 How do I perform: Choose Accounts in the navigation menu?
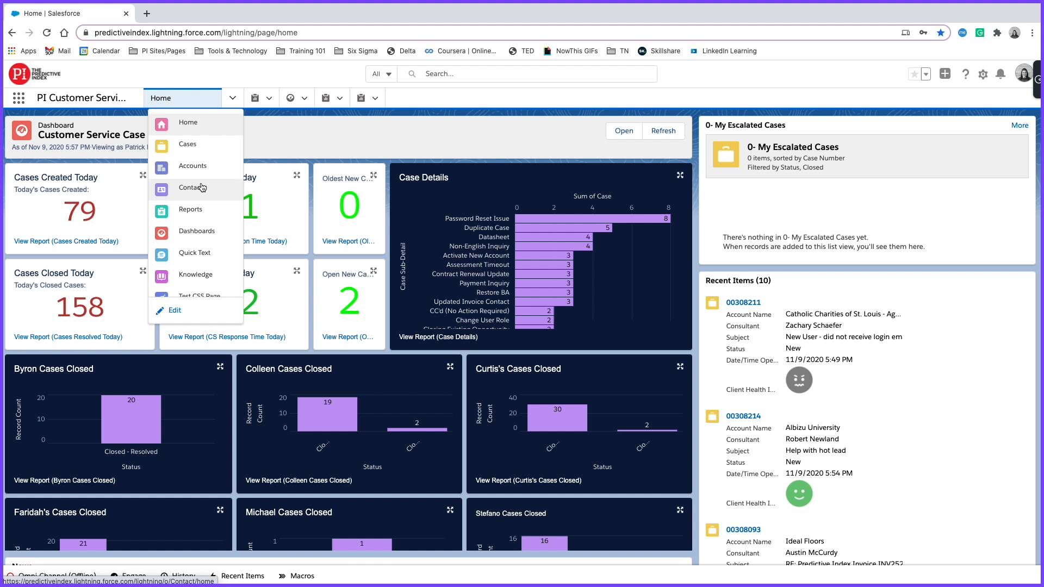click(x=196, y=166)
